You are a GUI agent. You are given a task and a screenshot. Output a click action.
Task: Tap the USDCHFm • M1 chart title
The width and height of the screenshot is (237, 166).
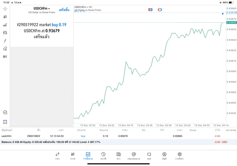pos(83,7)
